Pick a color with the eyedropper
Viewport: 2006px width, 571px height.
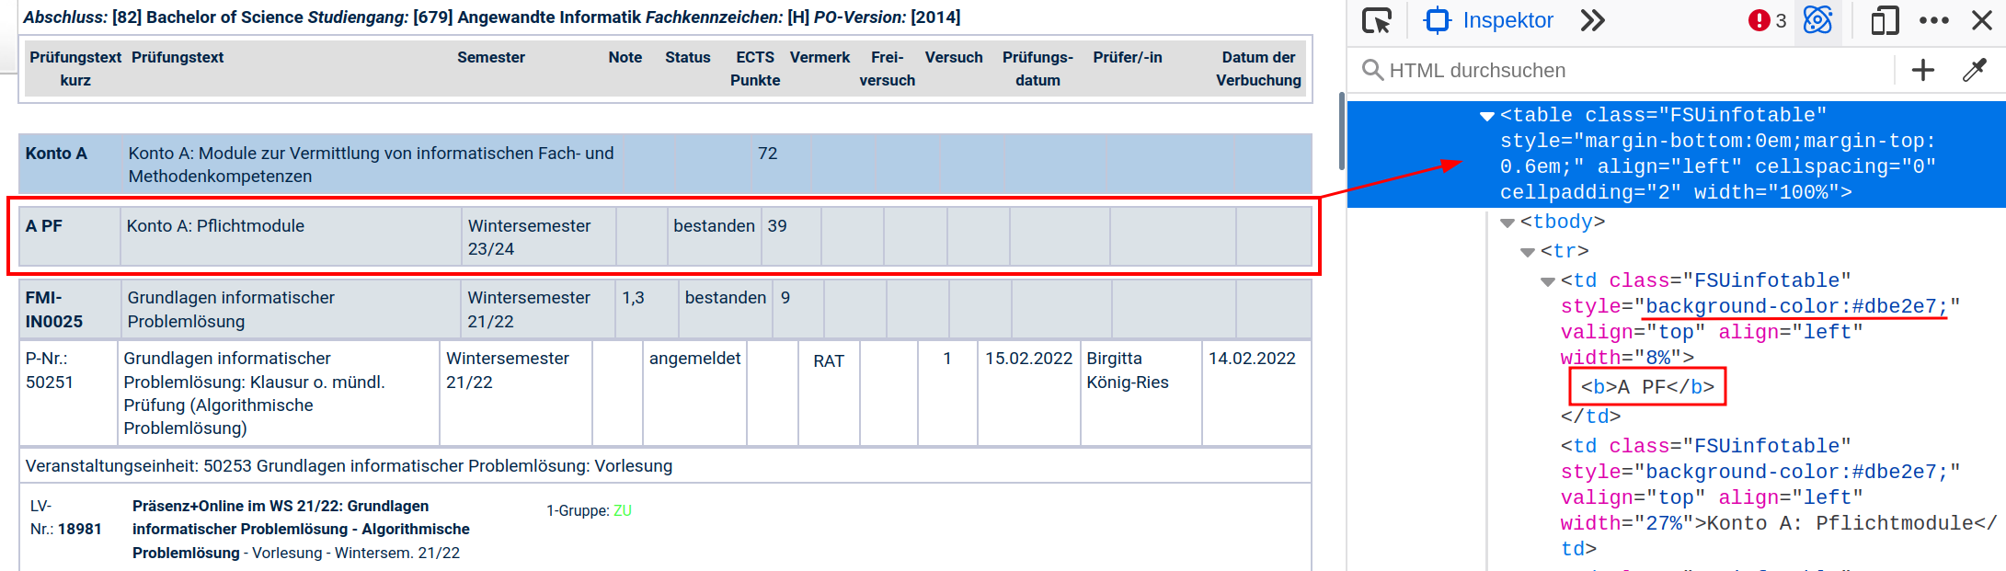(1975, 70)
